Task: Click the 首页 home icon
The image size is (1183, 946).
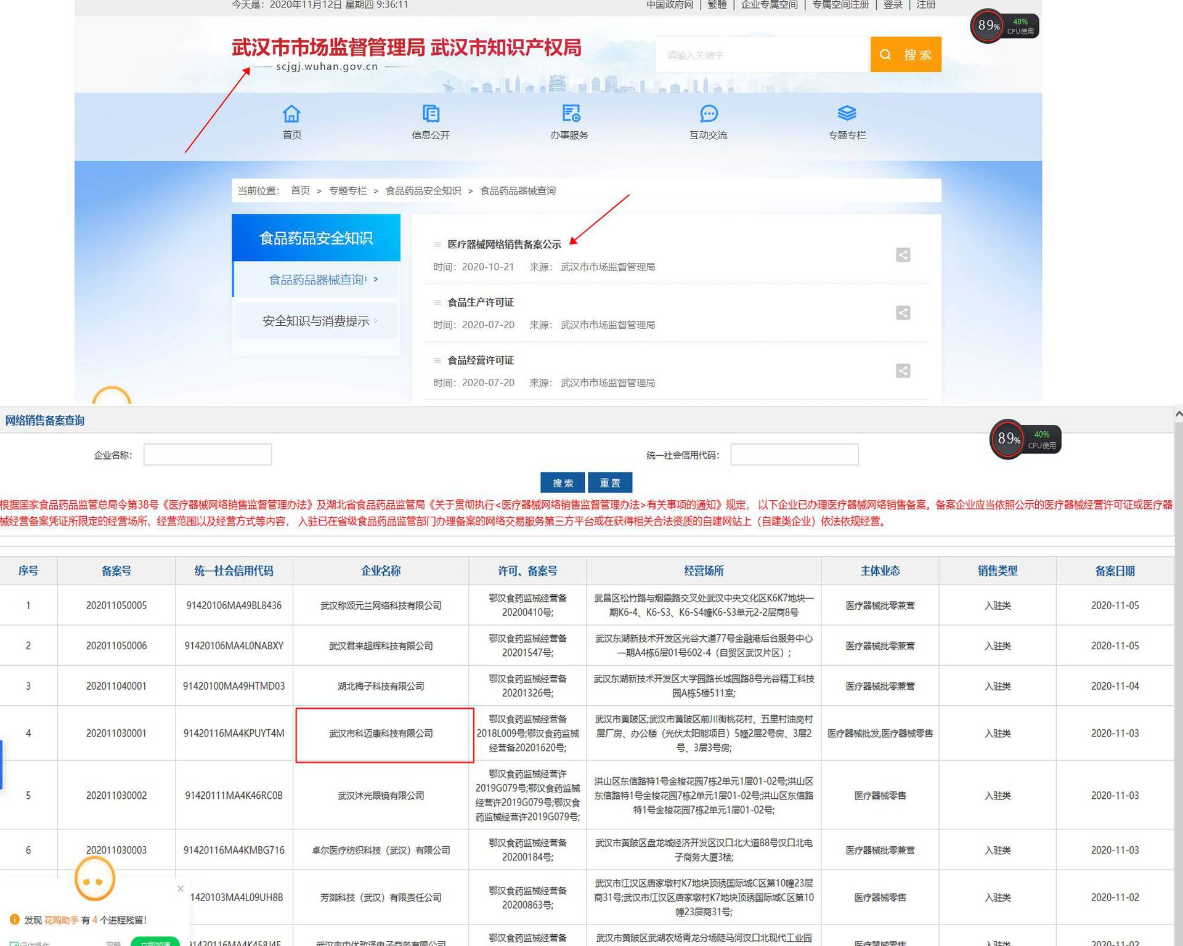Action: point(291,114)
